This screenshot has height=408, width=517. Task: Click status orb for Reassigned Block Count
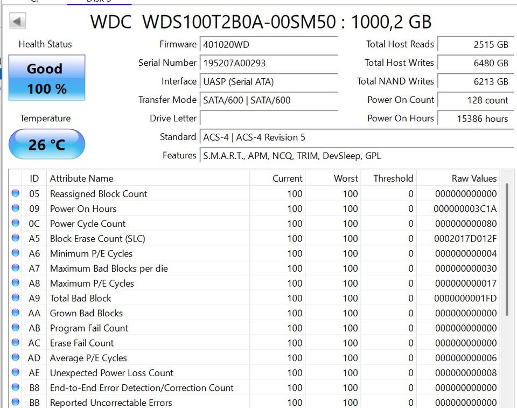16,193
